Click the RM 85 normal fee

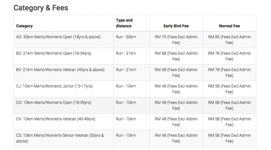[229, 40]
